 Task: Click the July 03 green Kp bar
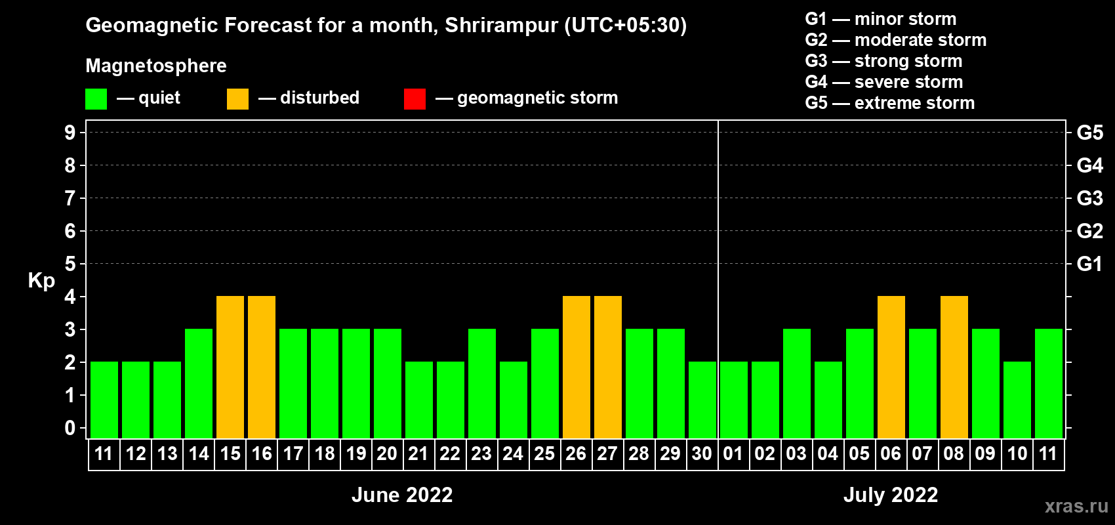click(797, 383)
